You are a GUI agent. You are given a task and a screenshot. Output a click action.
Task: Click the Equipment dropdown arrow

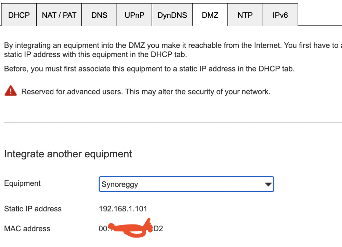point(268,185)
